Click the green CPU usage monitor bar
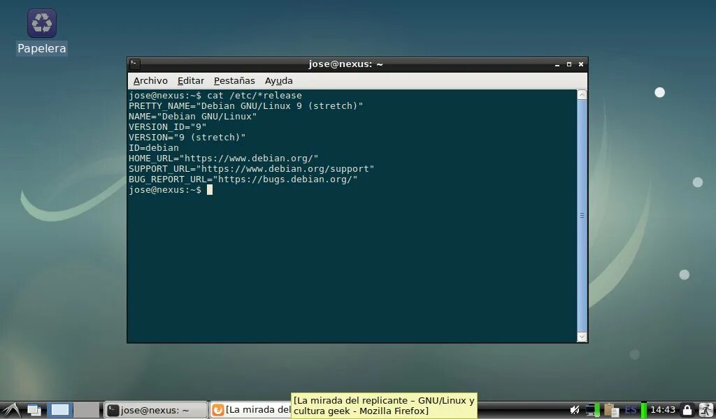Screen dimensions: 716x419 [x=643, y=410]
